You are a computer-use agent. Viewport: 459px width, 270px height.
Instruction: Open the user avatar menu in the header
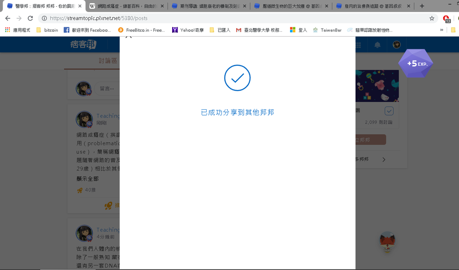coord(397,44)
